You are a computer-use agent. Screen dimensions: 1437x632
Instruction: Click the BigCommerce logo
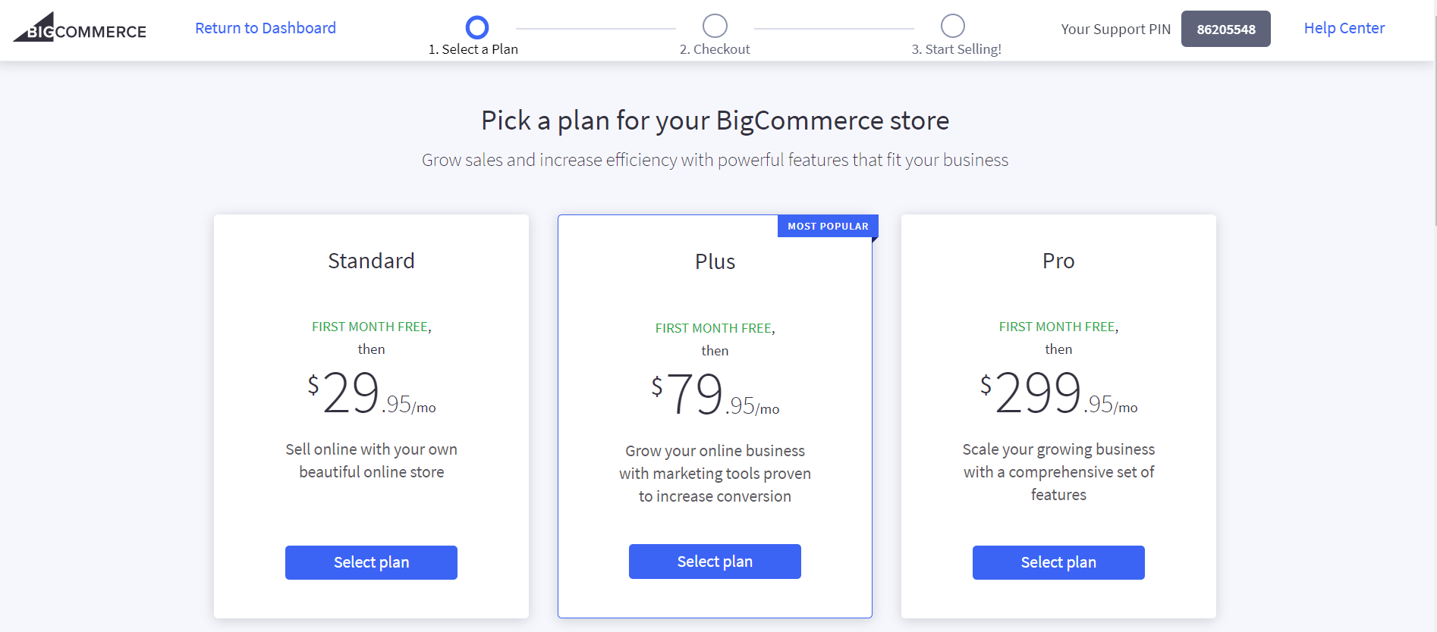[80, 28]
